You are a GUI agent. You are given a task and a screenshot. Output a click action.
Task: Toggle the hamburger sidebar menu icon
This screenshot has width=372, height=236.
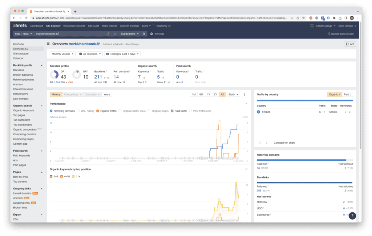pyautogui.click(x=48, y=44)
